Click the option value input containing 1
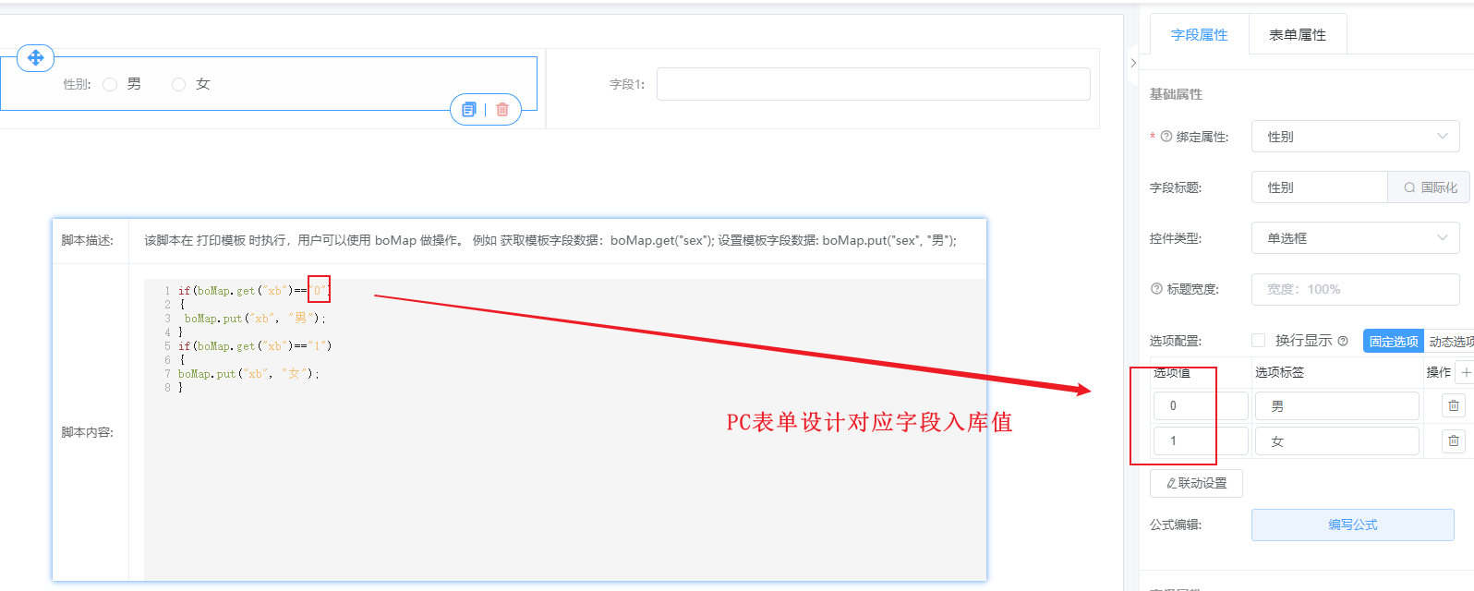 click(1200, 440)
